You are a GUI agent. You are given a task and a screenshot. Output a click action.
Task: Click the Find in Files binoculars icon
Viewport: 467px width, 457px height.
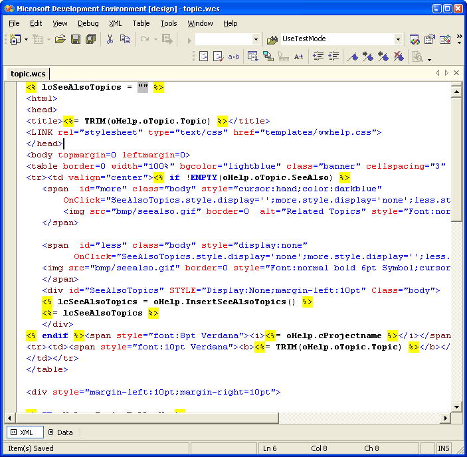[x=272, y=39]
